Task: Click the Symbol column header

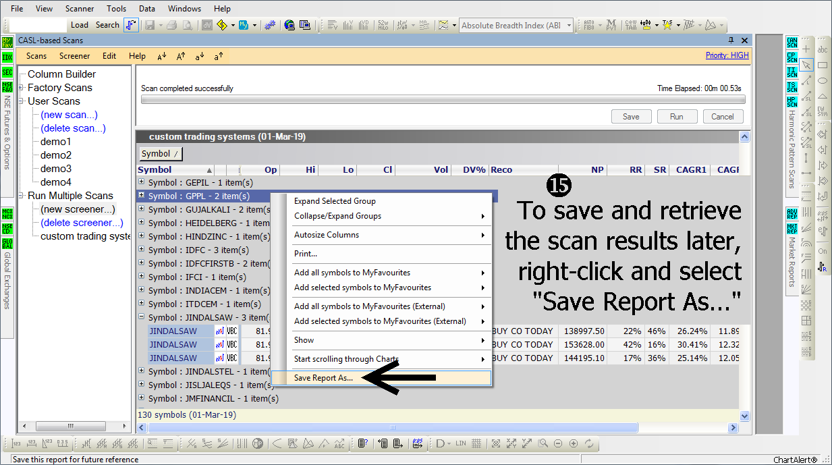Action: click(x=175, y=170)
